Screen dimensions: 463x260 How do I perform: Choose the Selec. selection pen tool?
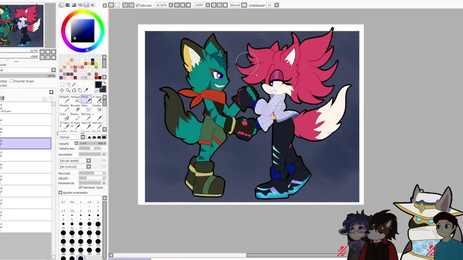click(86, 108)
